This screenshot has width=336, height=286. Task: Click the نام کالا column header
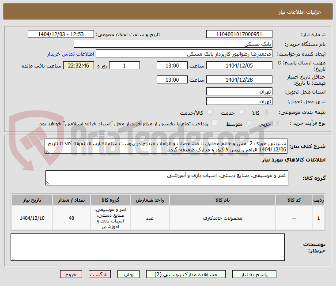point(223,200)
